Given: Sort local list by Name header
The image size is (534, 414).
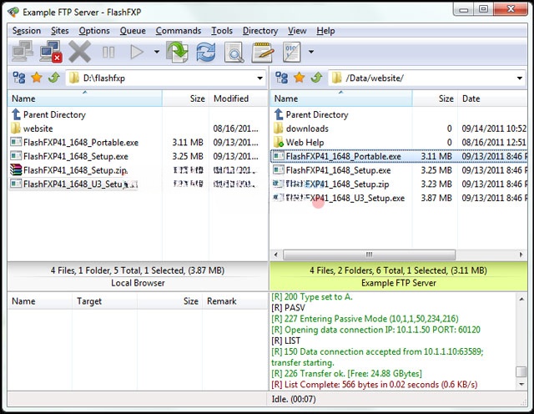Looking at the screenshot, I should click(x=85, y=98).
